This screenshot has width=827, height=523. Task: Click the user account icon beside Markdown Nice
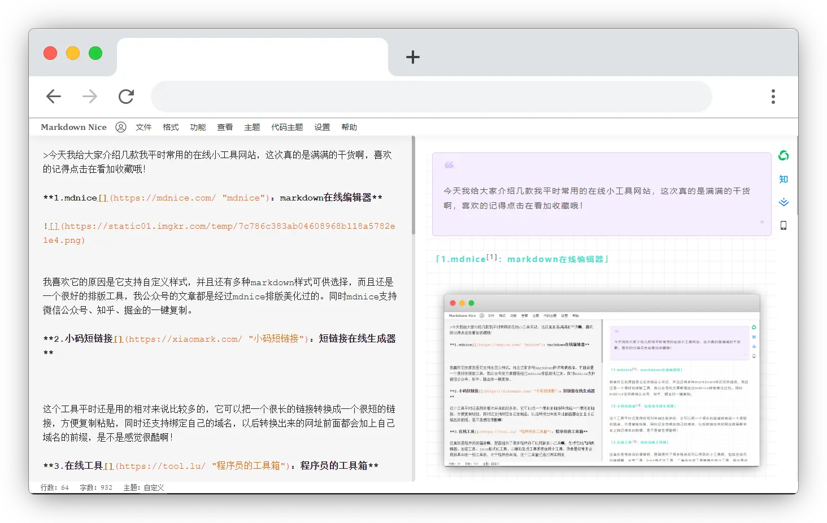(121, 127)
